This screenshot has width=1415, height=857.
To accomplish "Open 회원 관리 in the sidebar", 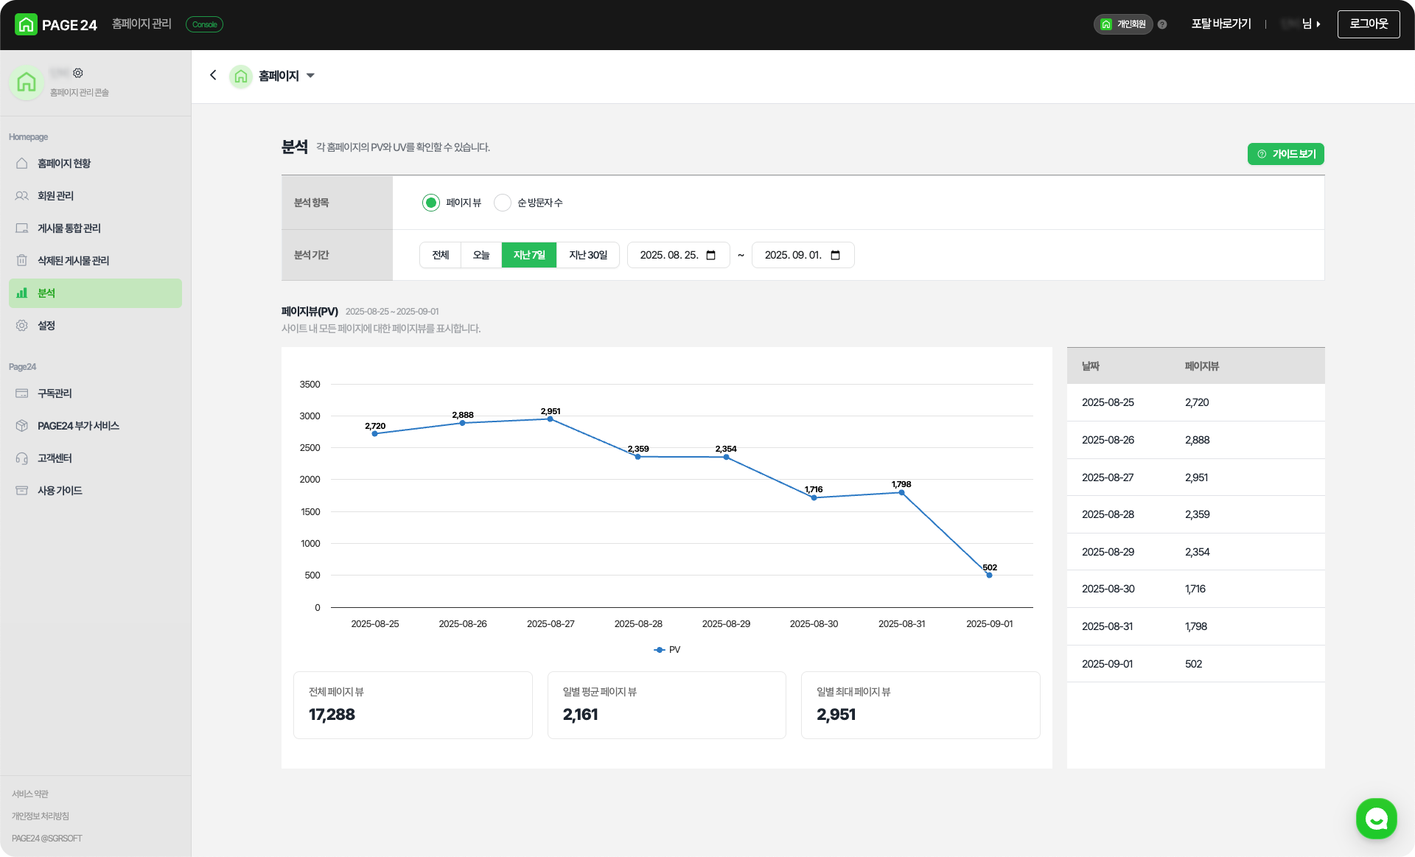I will pos(55,196).
